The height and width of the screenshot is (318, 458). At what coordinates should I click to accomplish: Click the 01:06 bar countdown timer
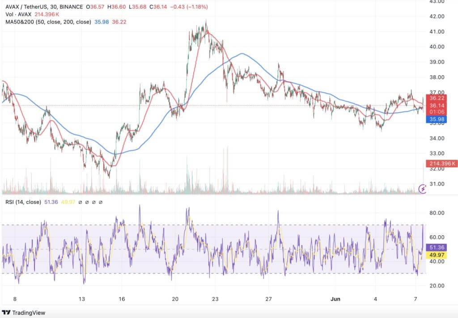coord(437,112)
